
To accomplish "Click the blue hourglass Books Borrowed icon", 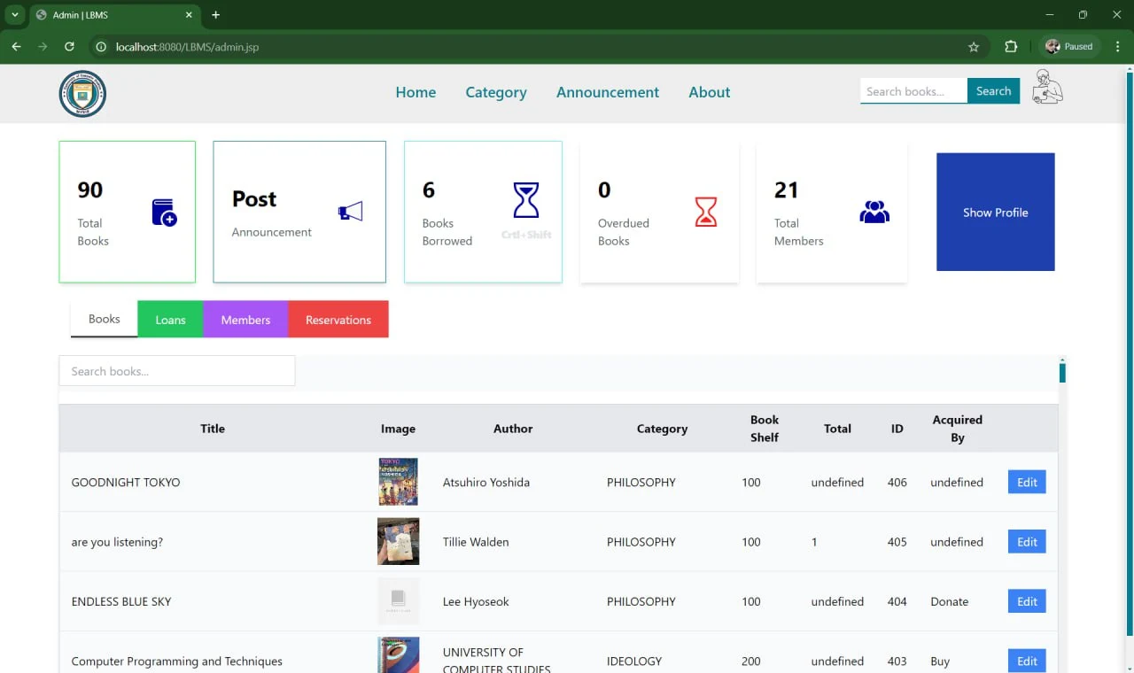I will point(526,201).
